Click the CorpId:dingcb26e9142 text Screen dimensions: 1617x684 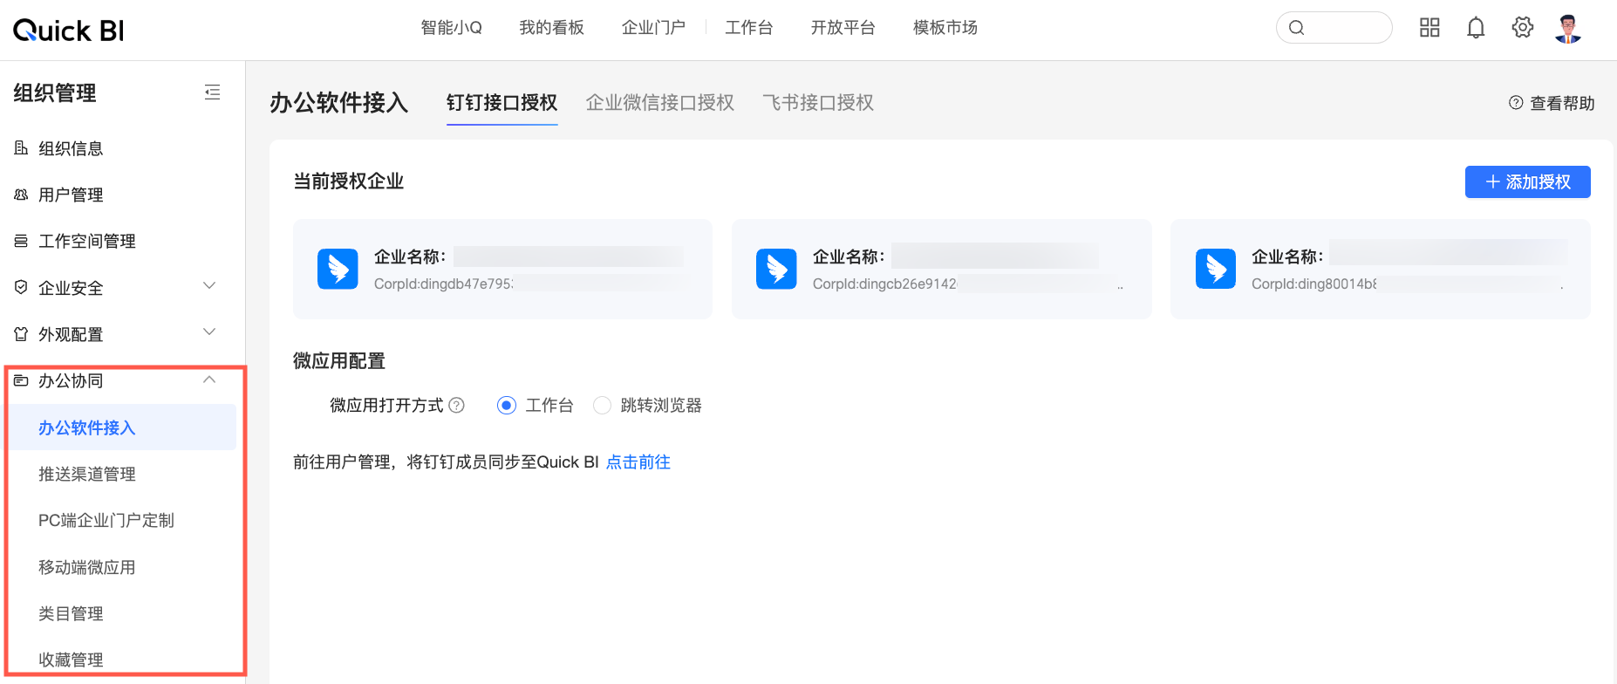pyautogui.click(x=884, y=284)
